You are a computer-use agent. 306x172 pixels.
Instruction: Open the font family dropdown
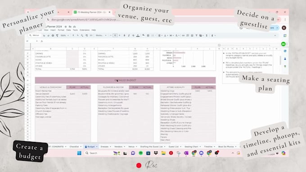click(x=101, y=35)
